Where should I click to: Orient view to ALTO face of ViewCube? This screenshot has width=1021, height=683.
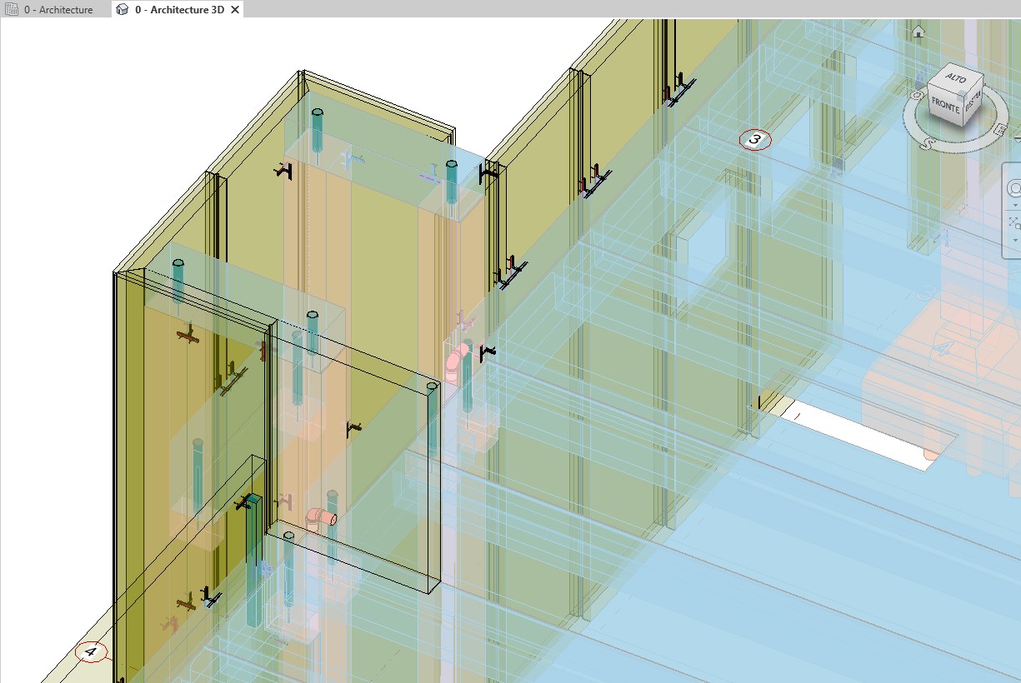pyautogui.click(x=956, y=78)
